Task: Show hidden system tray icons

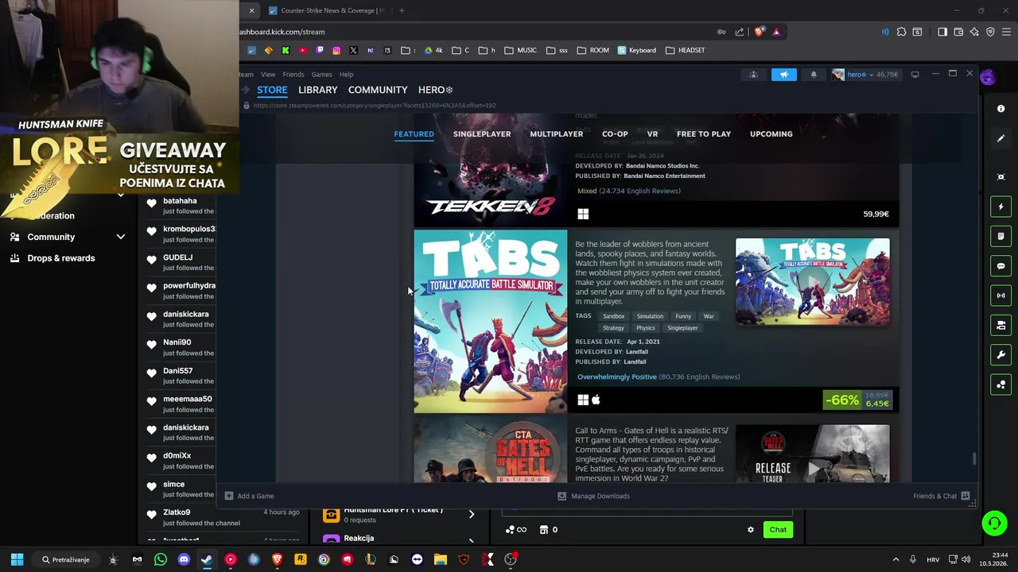Action: [x=896, y=559]
